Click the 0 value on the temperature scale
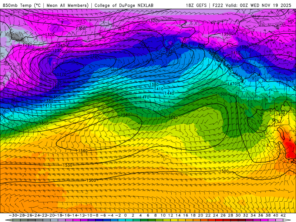 click(x=125, y=215)
